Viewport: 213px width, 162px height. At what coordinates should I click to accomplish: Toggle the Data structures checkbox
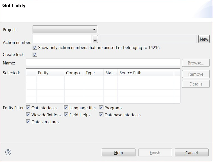[28, 122]
